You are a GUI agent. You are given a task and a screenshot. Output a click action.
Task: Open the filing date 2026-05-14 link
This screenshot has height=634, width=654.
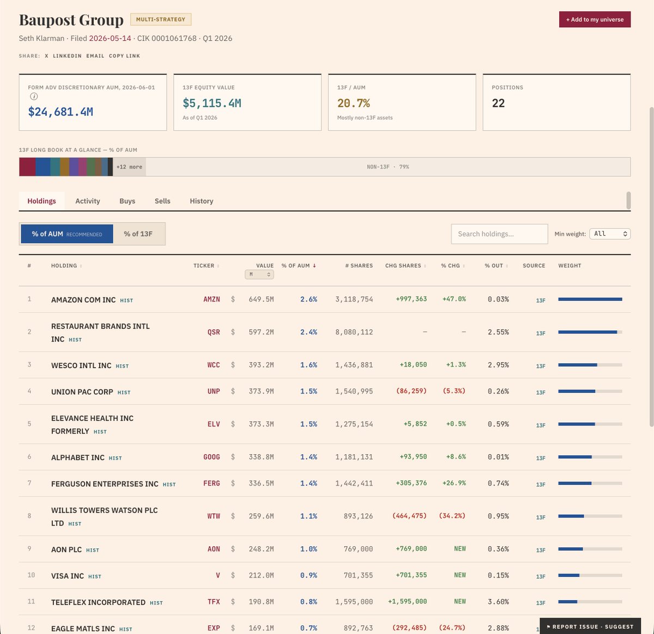click(x=110, y=38)
